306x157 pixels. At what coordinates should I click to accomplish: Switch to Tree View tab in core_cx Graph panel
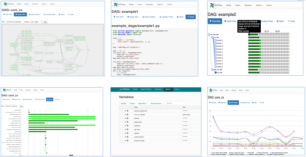click(7, 14)
